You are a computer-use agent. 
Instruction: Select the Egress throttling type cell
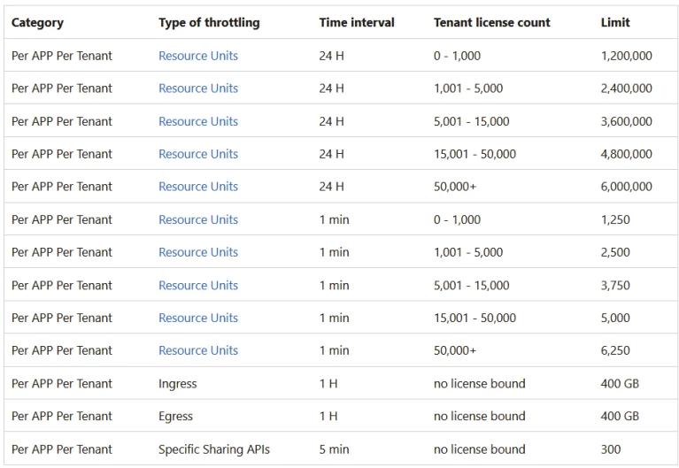point(175,417)
